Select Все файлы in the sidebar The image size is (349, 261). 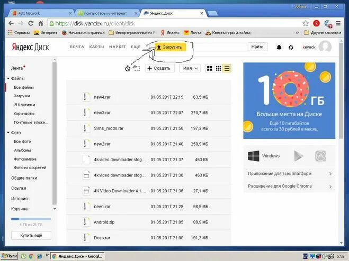tap(24, 87)
